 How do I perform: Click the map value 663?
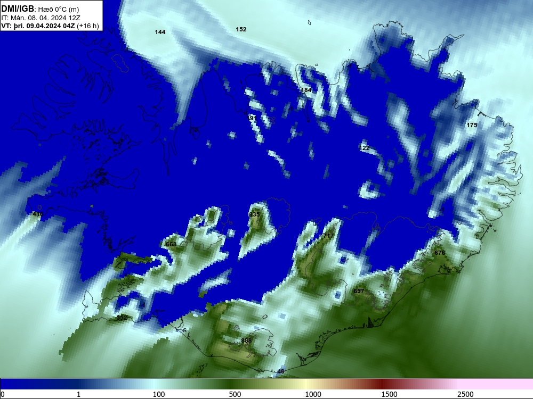click(x=171, y=244)
